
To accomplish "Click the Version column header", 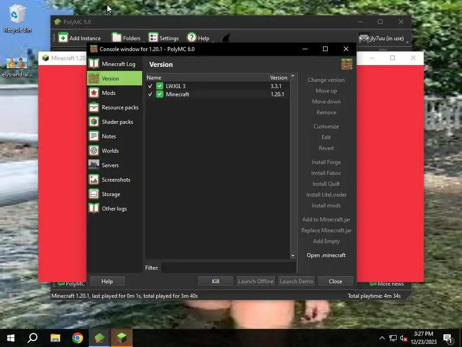I will tap(279, 78).
